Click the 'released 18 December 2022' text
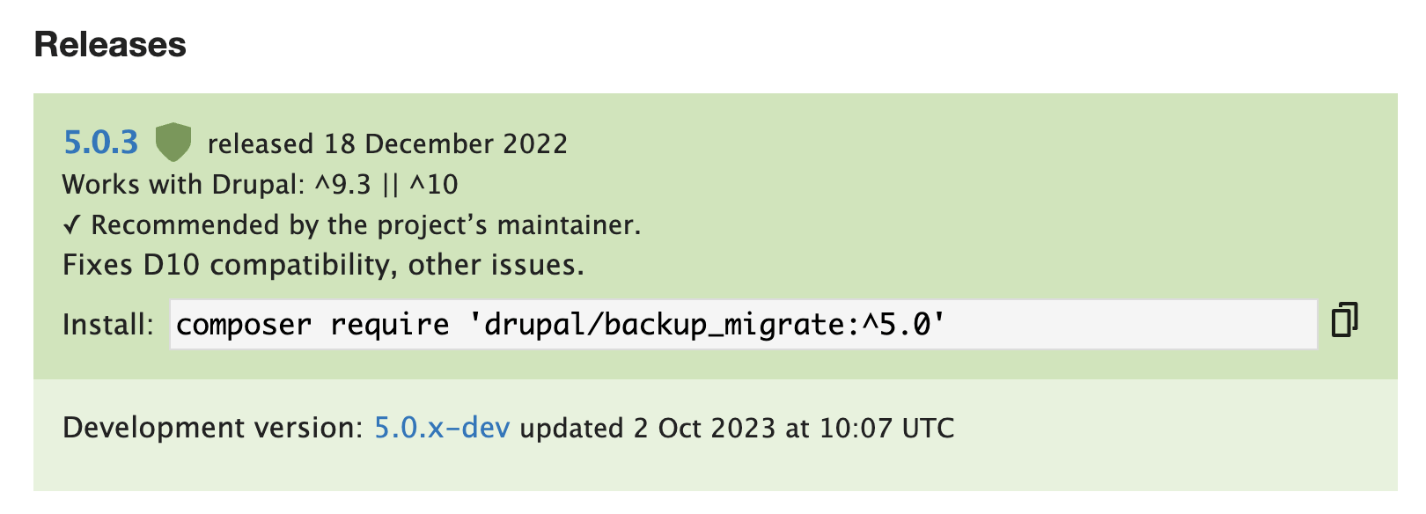Screen dimensions: 1426x514 tap(387, 143)
